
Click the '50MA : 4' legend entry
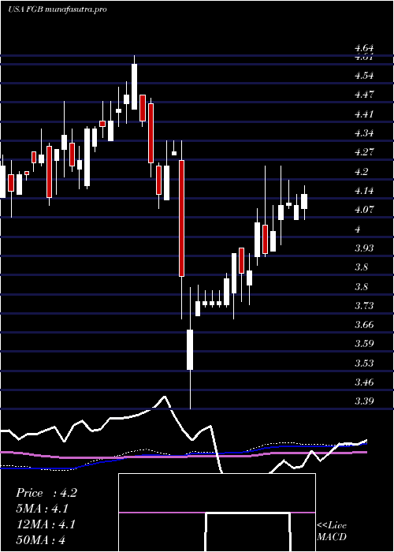(x=41, y=539)
